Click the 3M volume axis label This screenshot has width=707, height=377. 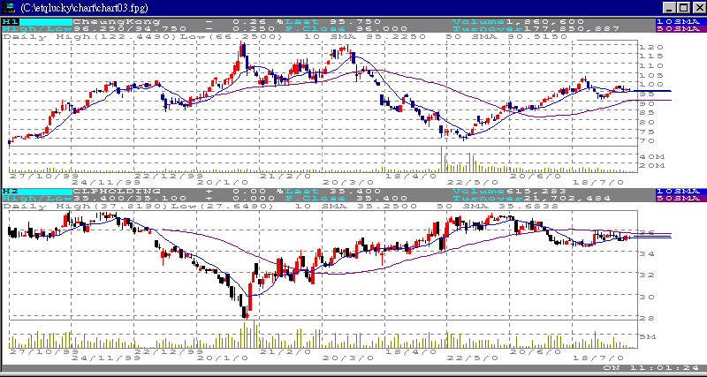tap(649, 337)
